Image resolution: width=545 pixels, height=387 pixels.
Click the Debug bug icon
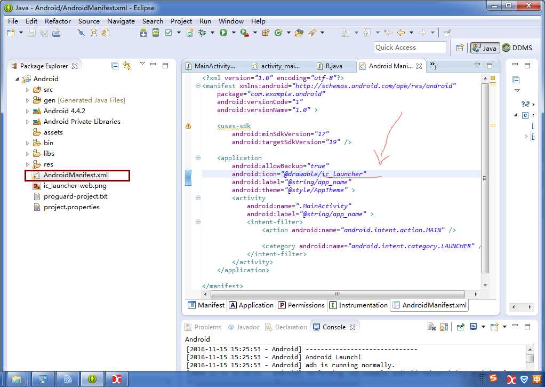point(202,33)
